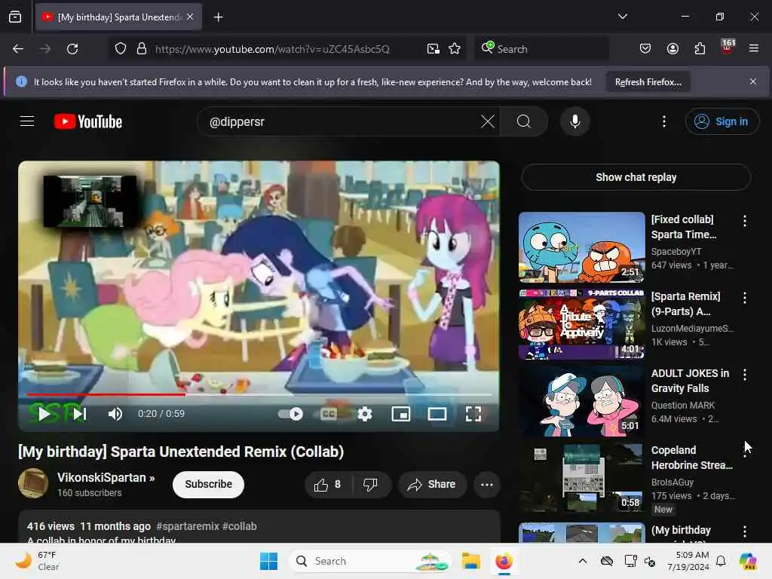Screen dimensions: 772x579
Task: Go to YouTube home via logo
Action: tap(88, 121)
